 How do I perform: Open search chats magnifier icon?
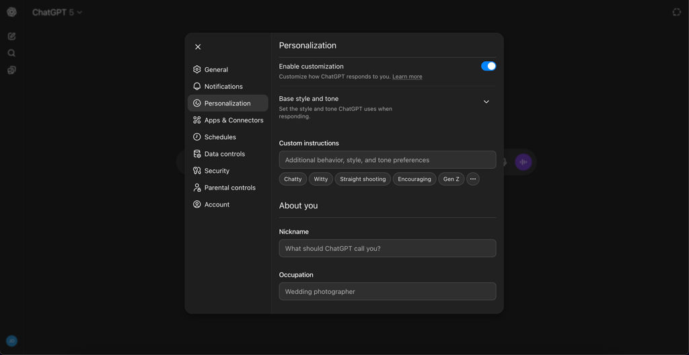coord(12,53)
